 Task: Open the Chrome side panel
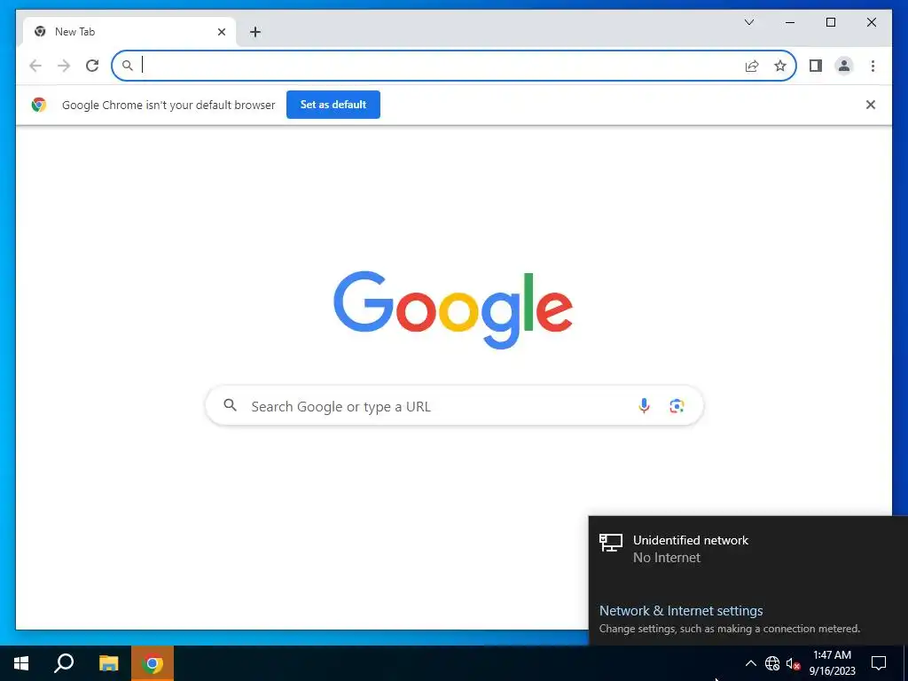816,66
